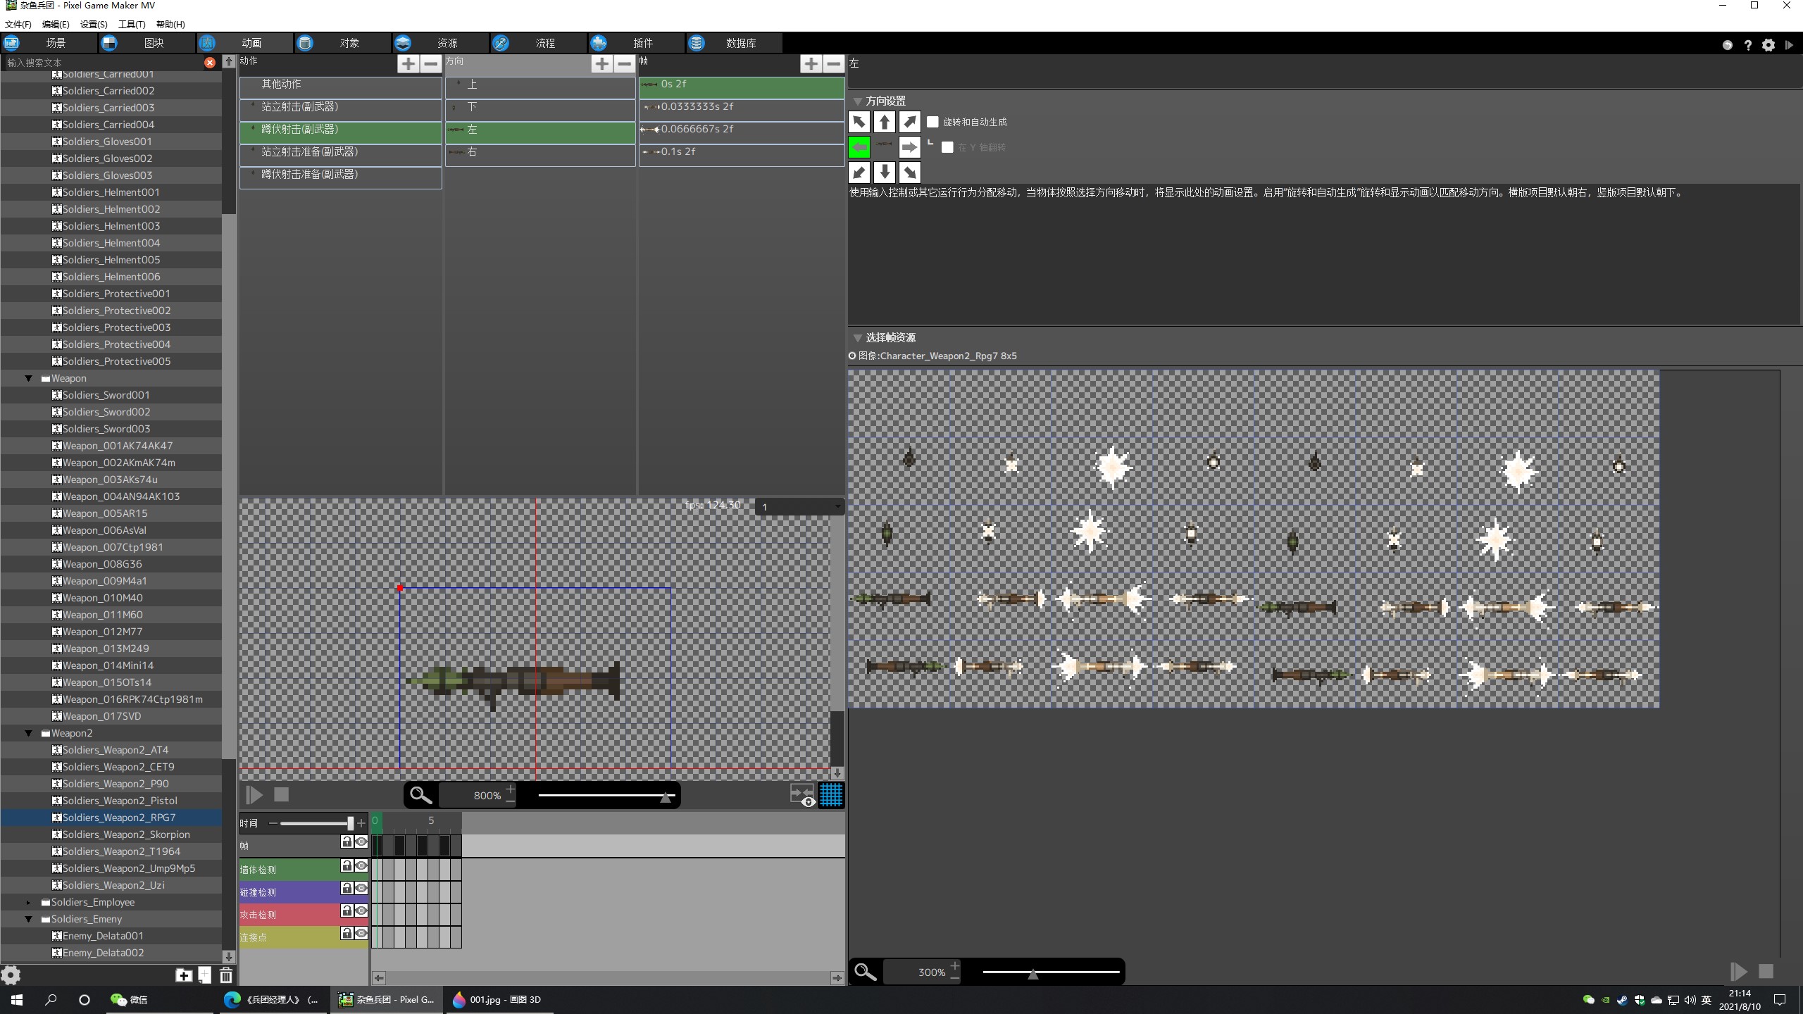Click the right direction arrow button

click(x=909, y=147)
